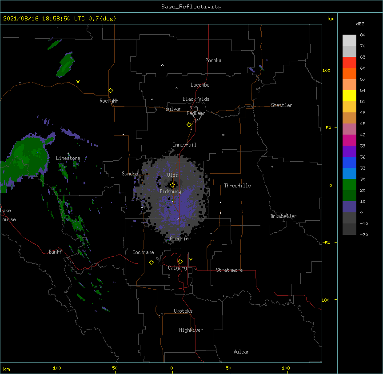This screenshot has height=374, width=383.
Task: Click the Base_Reflectivity title text
Action: click(x=191, y=7)
